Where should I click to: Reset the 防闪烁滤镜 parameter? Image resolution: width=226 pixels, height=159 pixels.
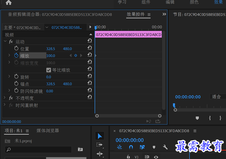[90, 90]
